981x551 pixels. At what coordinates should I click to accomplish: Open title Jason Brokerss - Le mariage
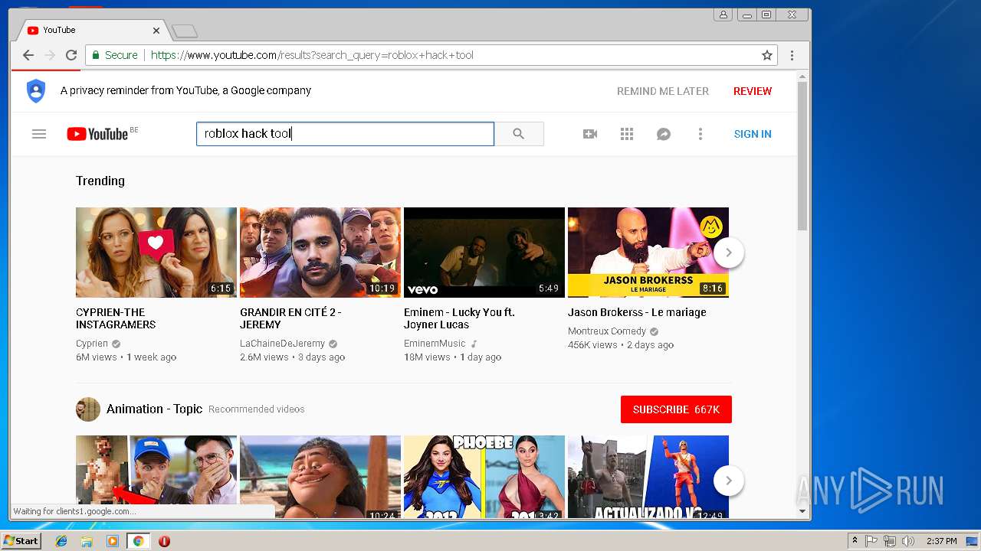tap(637, 312)
